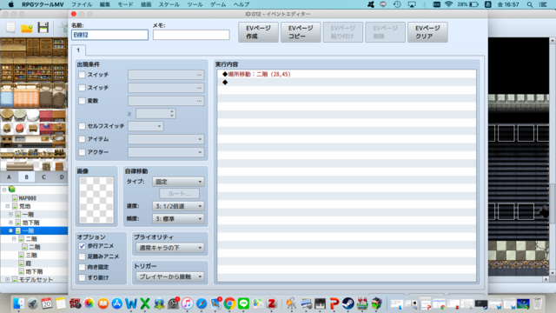Open Google Chrome from the Dock

(229, 303)
